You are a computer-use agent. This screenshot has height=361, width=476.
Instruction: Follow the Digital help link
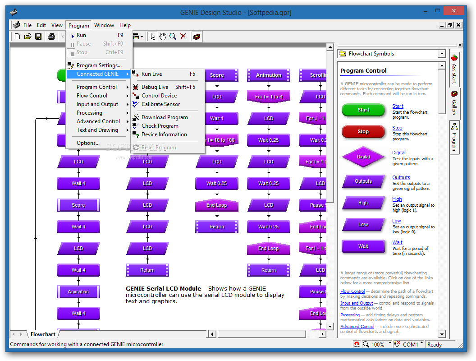click(398, 153)
